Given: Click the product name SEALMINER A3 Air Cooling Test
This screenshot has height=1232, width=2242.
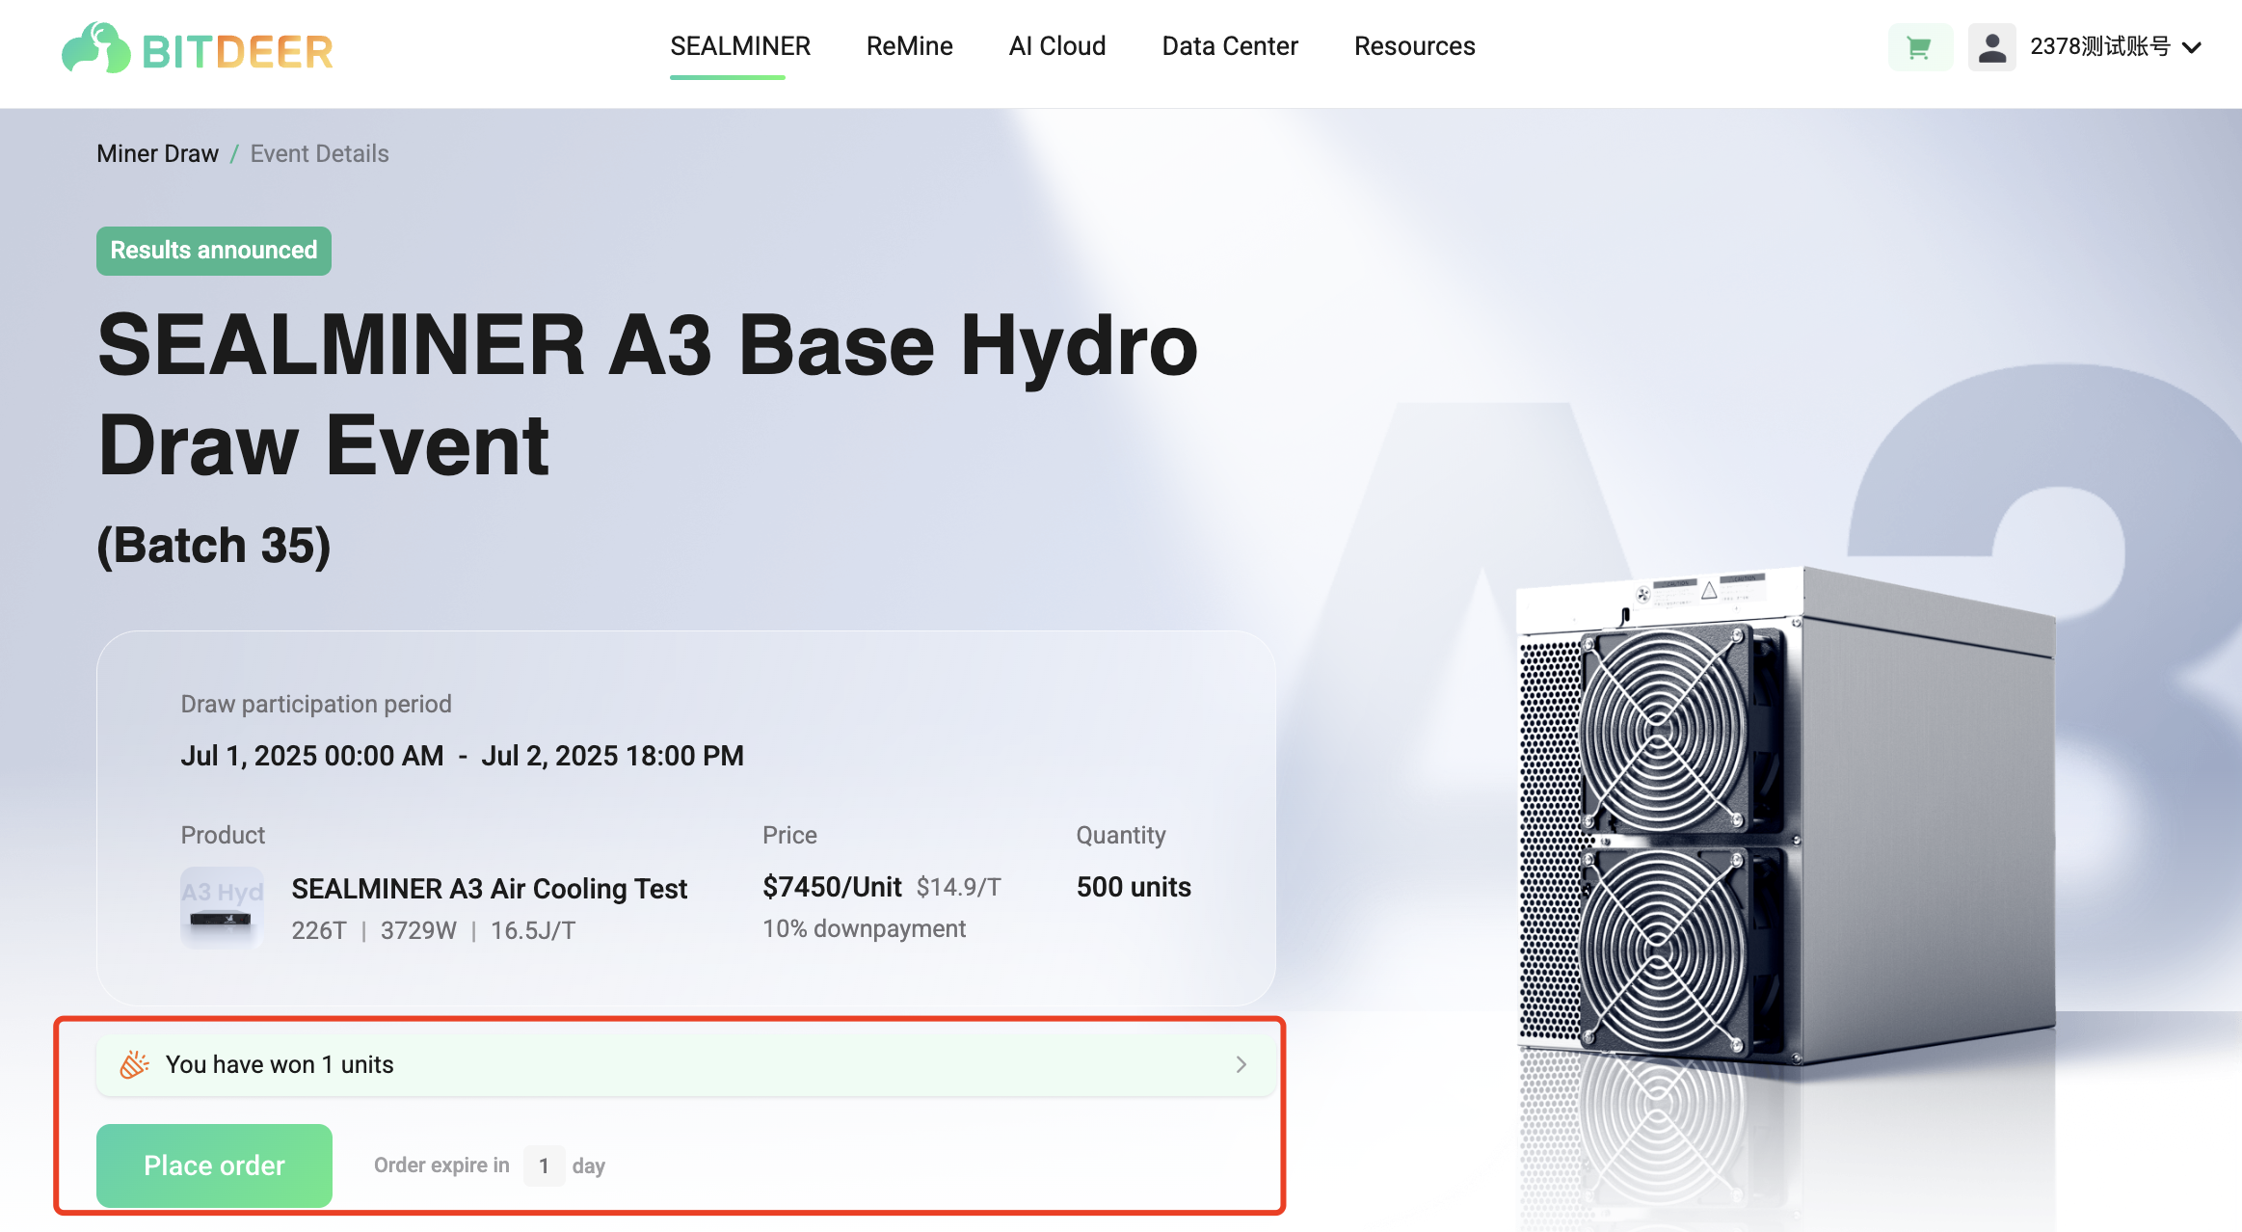Looking at the screenshot, I should (x=489, y=889).
